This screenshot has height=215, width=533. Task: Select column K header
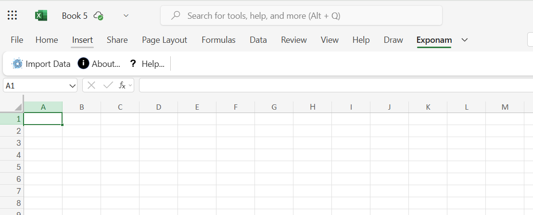pyautogui.click(x=428, y=107)
